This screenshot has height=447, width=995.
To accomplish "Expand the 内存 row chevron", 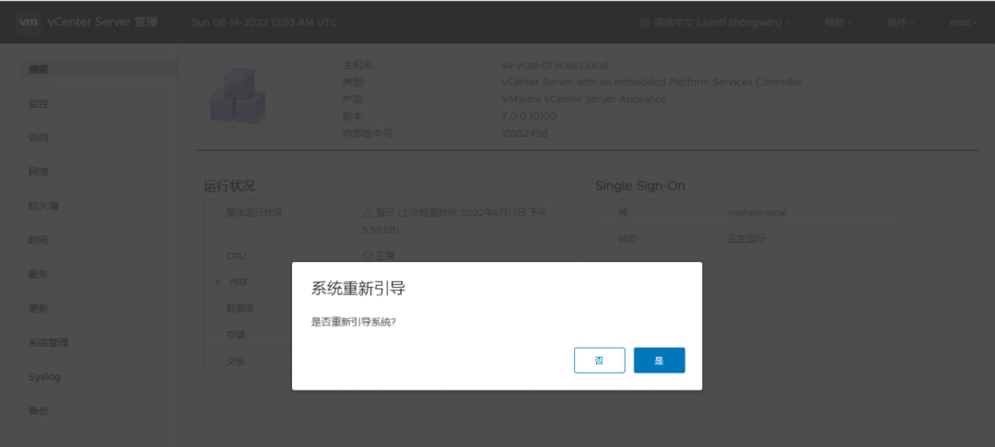I will click(217, 282).
